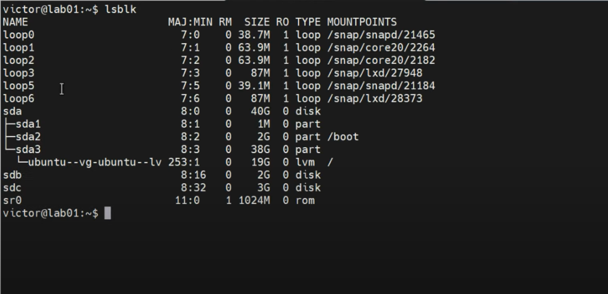Click the /snap/lxd/28373 mountpoint

[374, 99]
